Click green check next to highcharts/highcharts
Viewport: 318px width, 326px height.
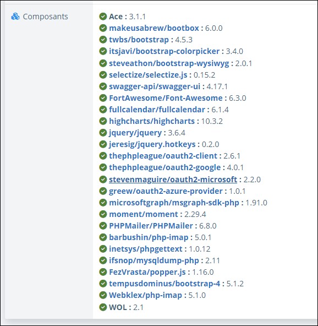pyautogui.click(x=103, y=121)
